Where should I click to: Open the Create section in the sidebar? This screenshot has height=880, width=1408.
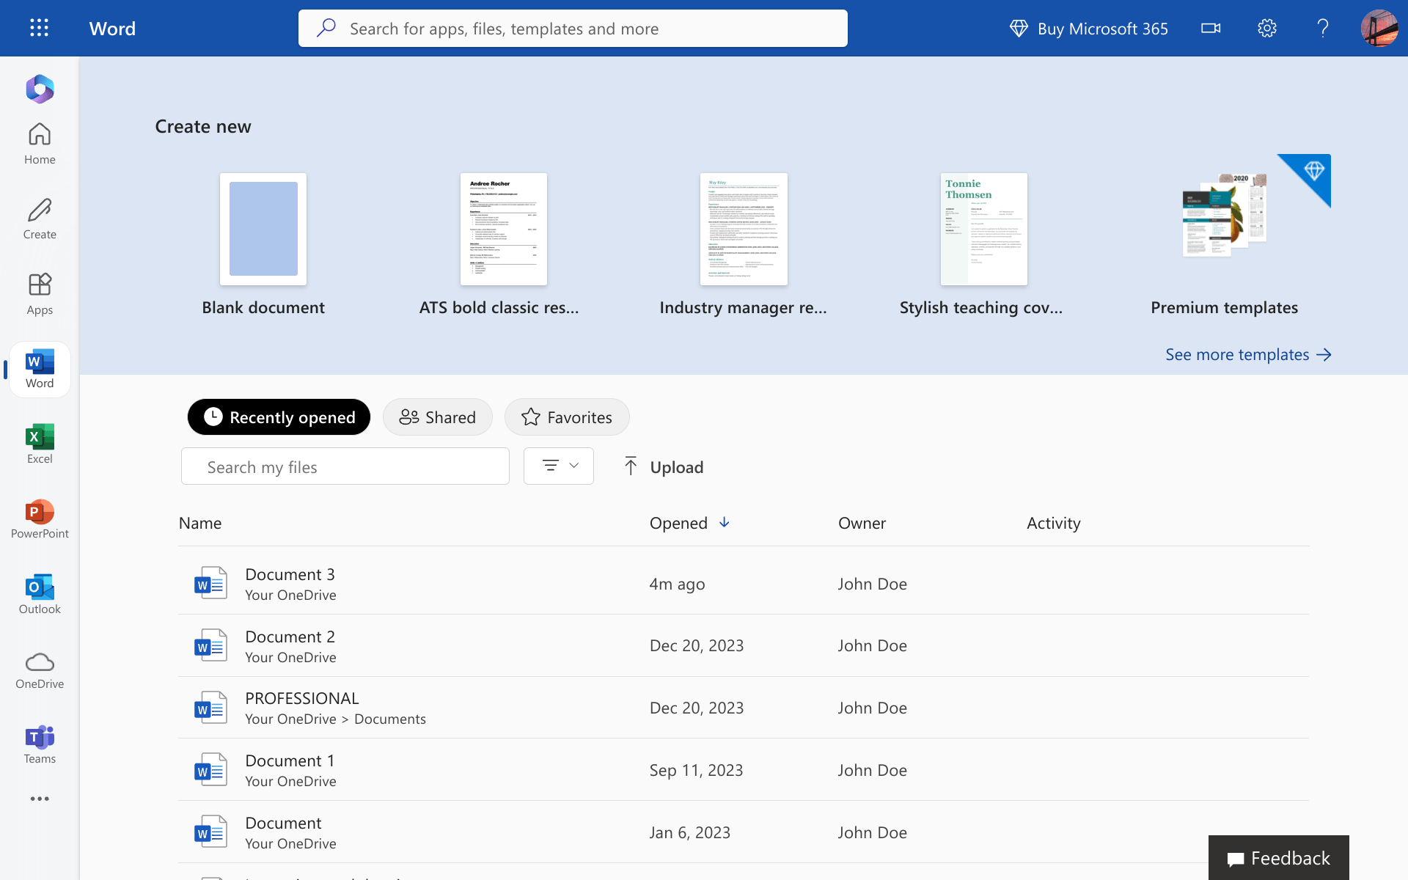click(39, 219)
